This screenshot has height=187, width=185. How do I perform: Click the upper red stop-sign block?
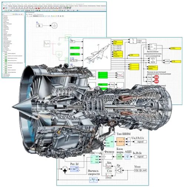point(157,77)
